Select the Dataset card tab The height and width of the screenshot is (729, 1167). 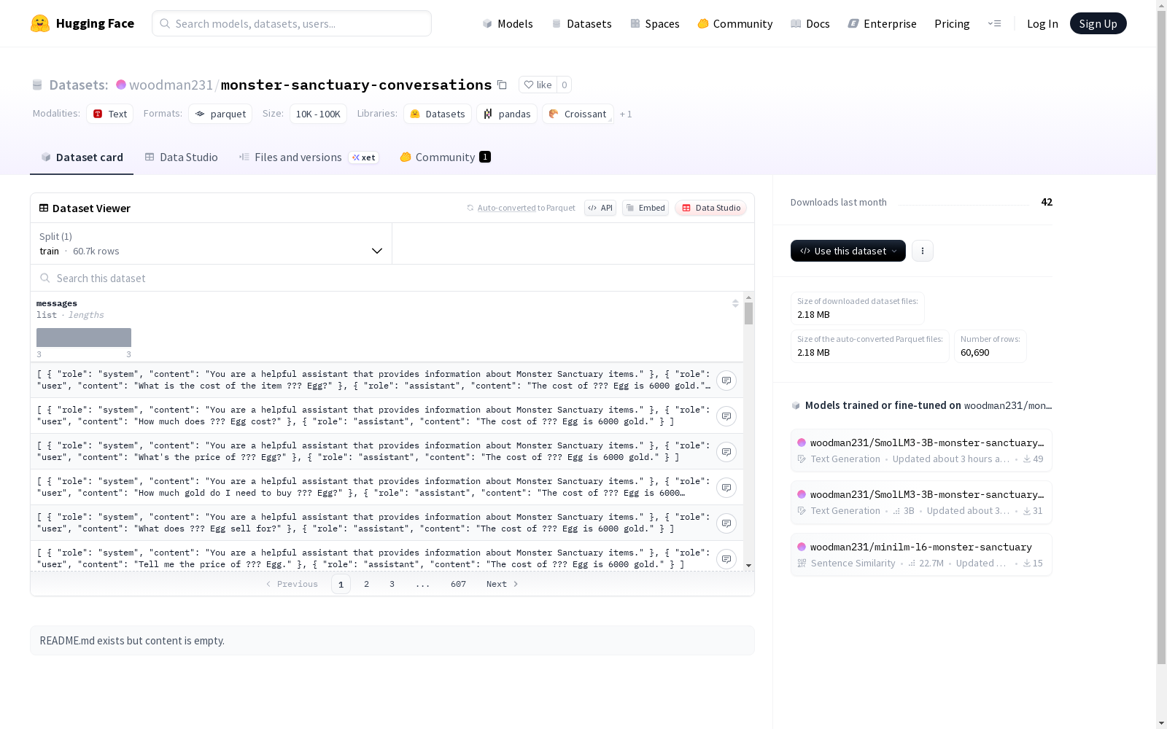tap(82, 157)
